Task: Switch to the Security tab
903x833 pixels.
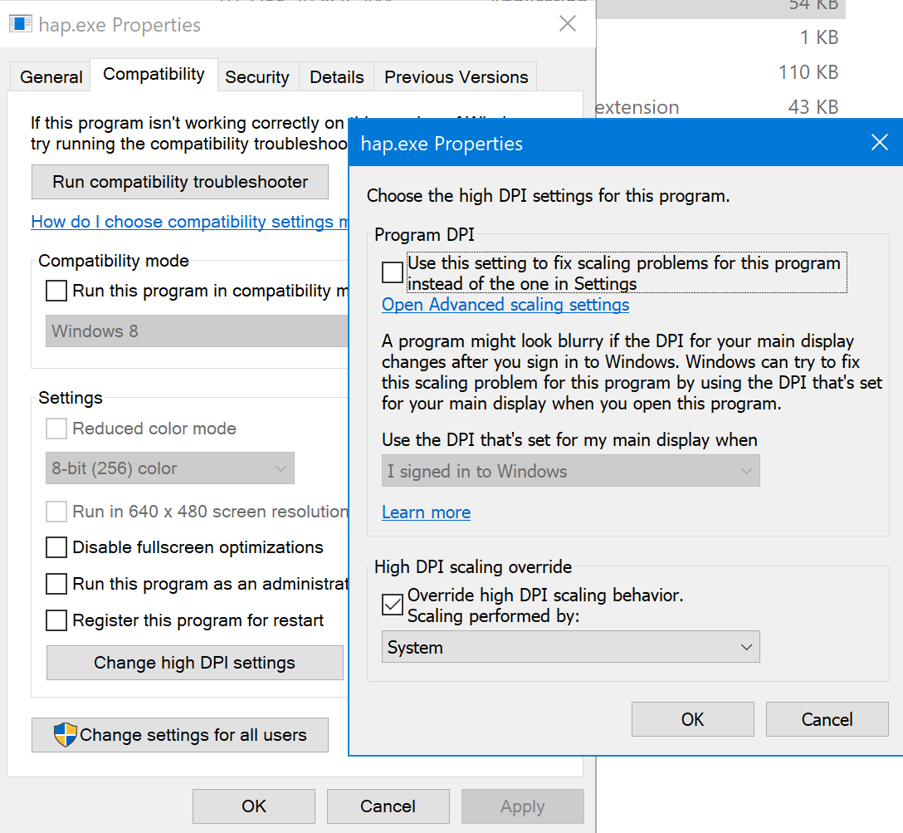Action: (x=257, y=76)
